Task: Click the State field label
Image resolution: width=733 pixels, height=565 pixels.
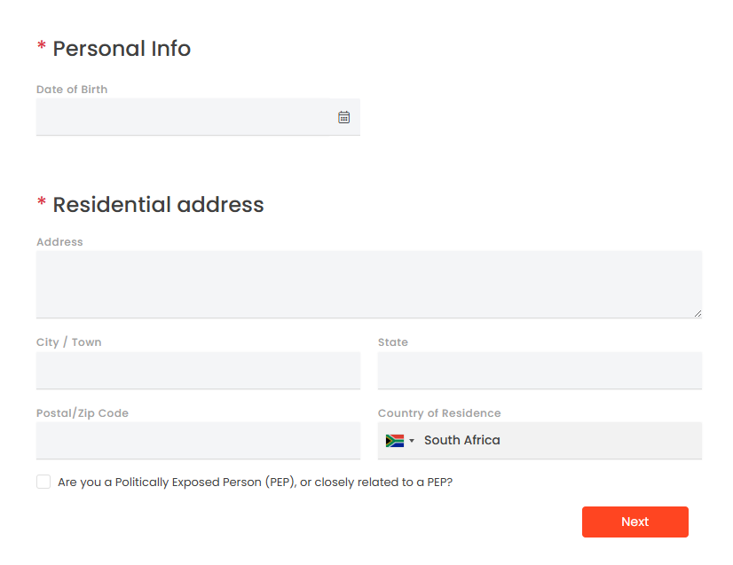Action: pyautogui.click(x=392, y=342)
